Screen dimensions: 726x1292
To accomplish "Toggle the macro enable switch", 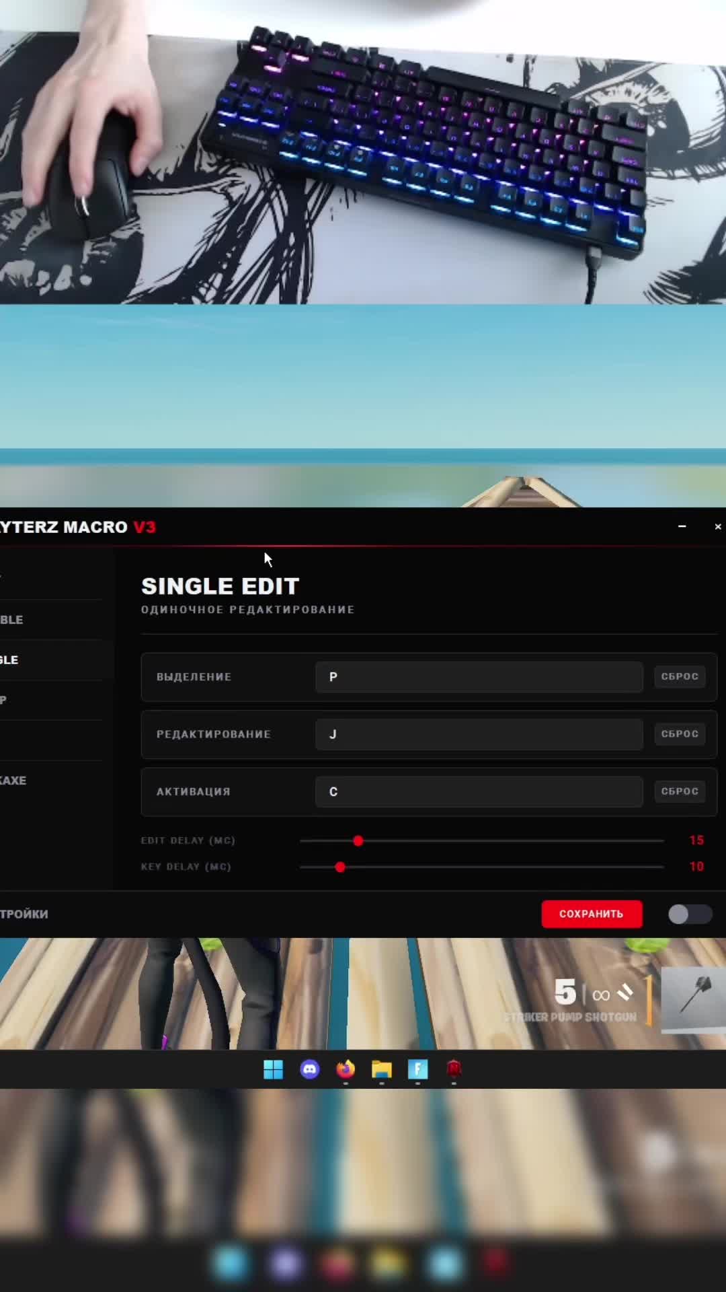I will click(x=690, y=914).
